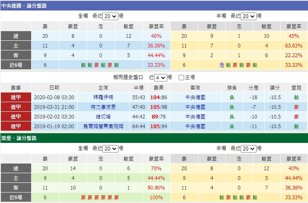Click home team link 拜羅伊特

(103, 98)
